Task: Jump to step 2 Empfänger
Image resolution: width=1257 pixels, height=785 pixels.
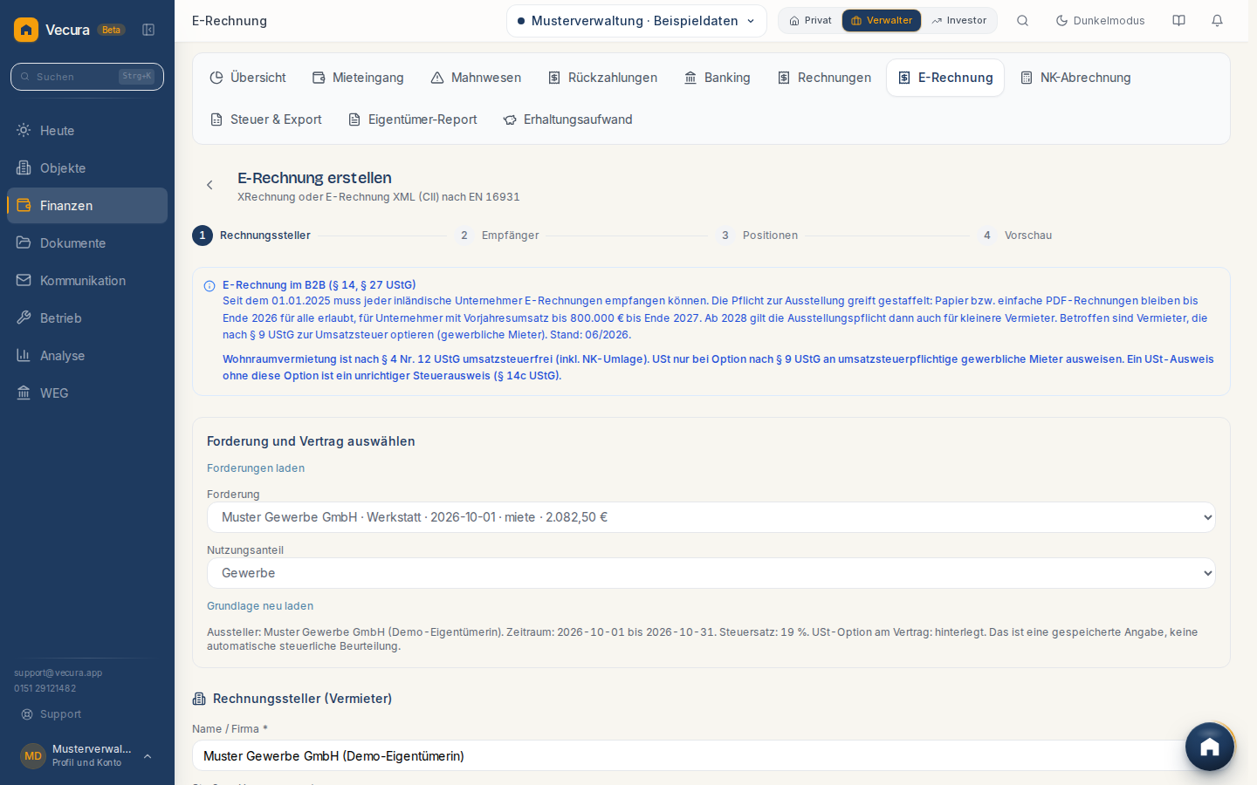Action: click(x=498, y=235)
